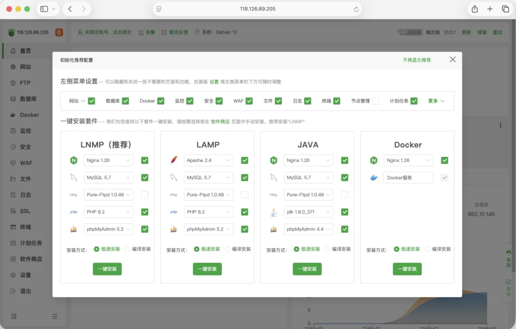Open the 网站 globe icon in the sidebar
516x329 pixels.
pyautogui.click(x=13, y=67)
